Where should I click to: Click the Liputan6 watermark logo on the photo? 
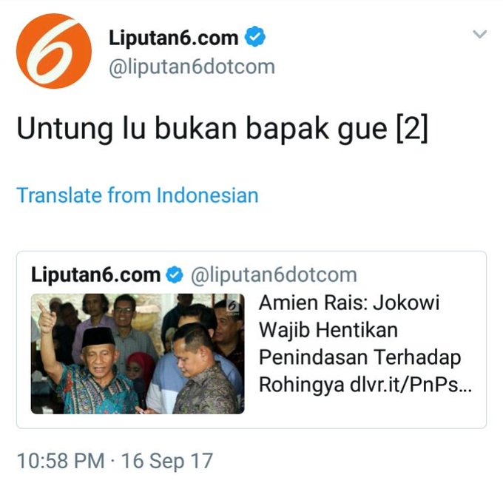[232, 308]
